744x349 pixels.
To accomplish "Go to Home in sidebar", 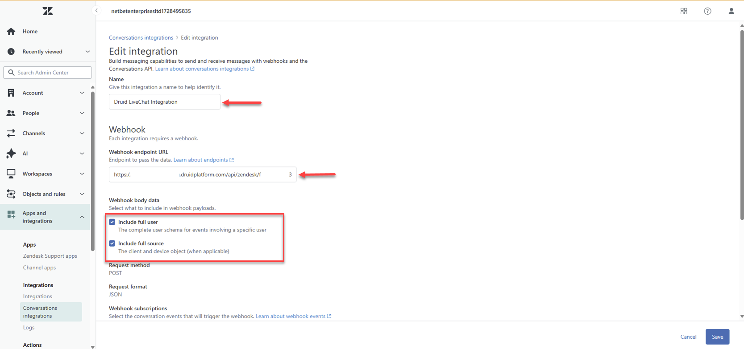I will click(x=30, y=31).
